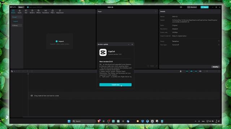Open the CapCut Menu dropdown
Viewport: 231px width, 129px height.
coord(21,7)
